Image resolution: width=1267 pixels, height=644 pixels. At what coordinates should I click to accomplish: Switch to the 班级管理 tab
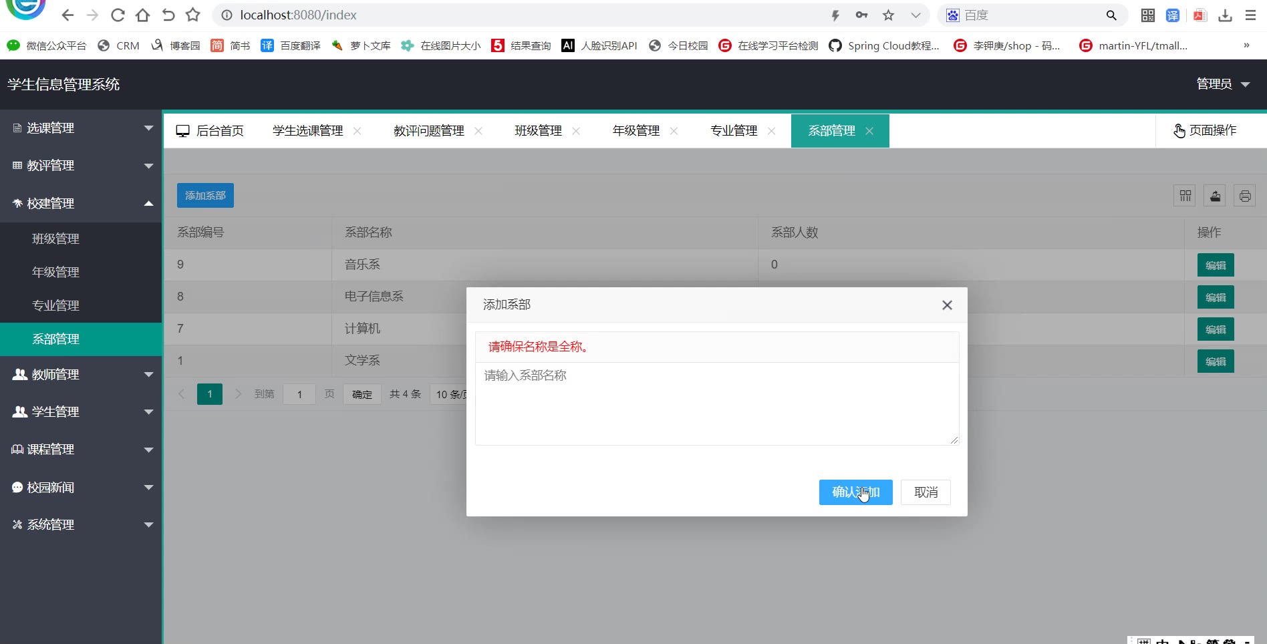(538, 131)
